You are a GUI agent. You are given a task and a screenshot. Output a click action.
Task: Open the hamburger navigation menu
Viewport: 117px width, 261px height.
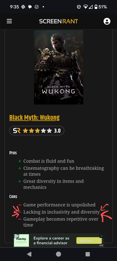click(9, 21)
